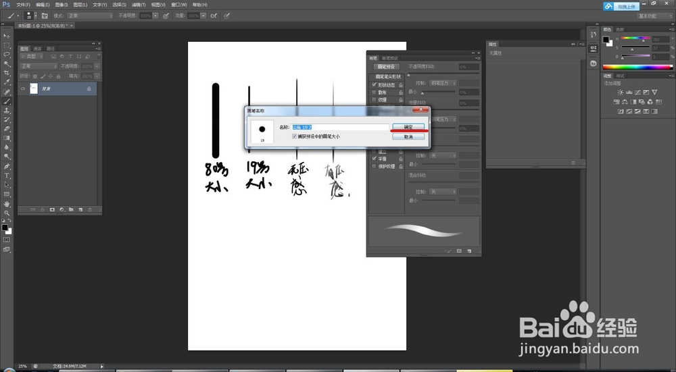This screenshot has width=676, height=372.
Task: Select the Rectangular Marquee tool
Action: click(7, 45)
